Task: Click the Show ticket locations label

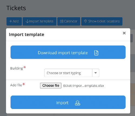Action: click(x=104, y=21)
